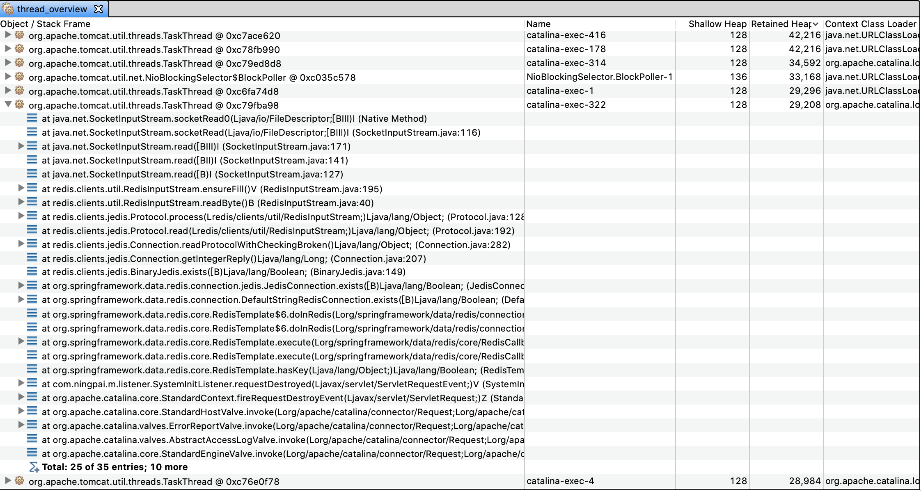Screen dimensions: 921x491
Task: Sort by Context Class Loader column
Action: [871, 24]
